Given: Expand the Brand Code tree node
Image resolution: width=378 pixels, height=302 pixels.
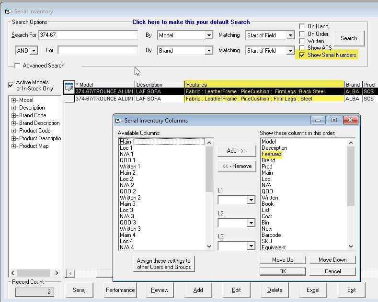Looking at the screenshot, I should [14, 116].
